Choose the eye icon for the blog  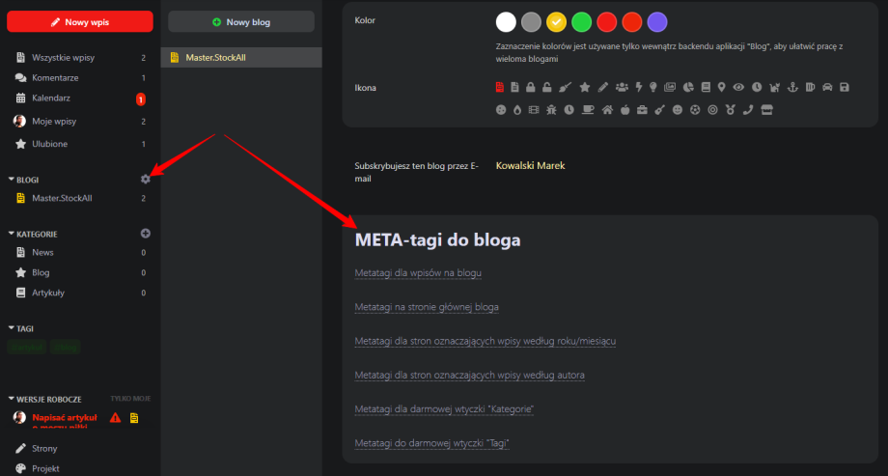click(x=738, y=88)
